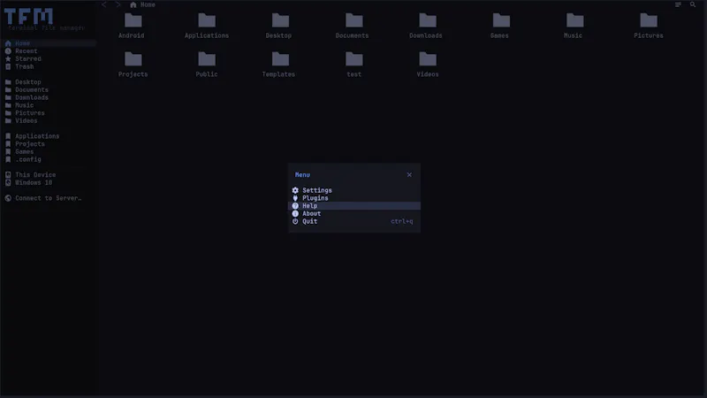Open the Downloads folder icon in the main grid
Viewport: 707px width, 398px height.
click(428, 20)
